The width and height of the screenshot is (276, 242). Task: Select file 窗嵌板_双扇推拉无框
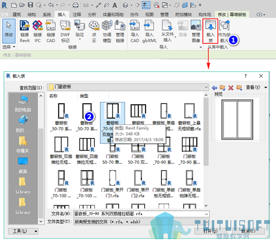[61, 150]
